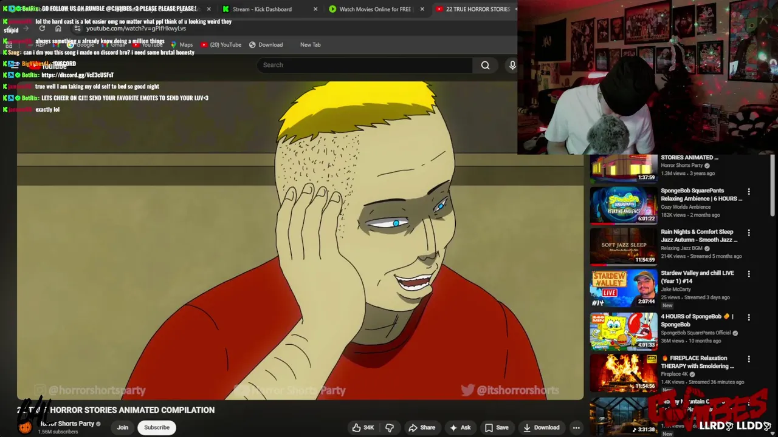Click into the YouTube Search field

365,65
